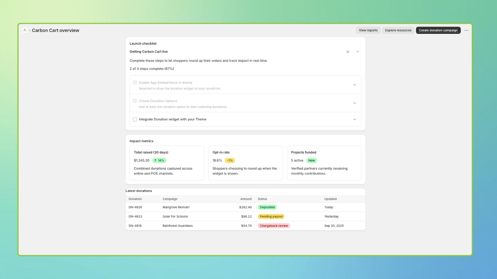The height and width of the screenshot is (279, 497).
Task: Click the View reports button
Action: coord(368,30)
